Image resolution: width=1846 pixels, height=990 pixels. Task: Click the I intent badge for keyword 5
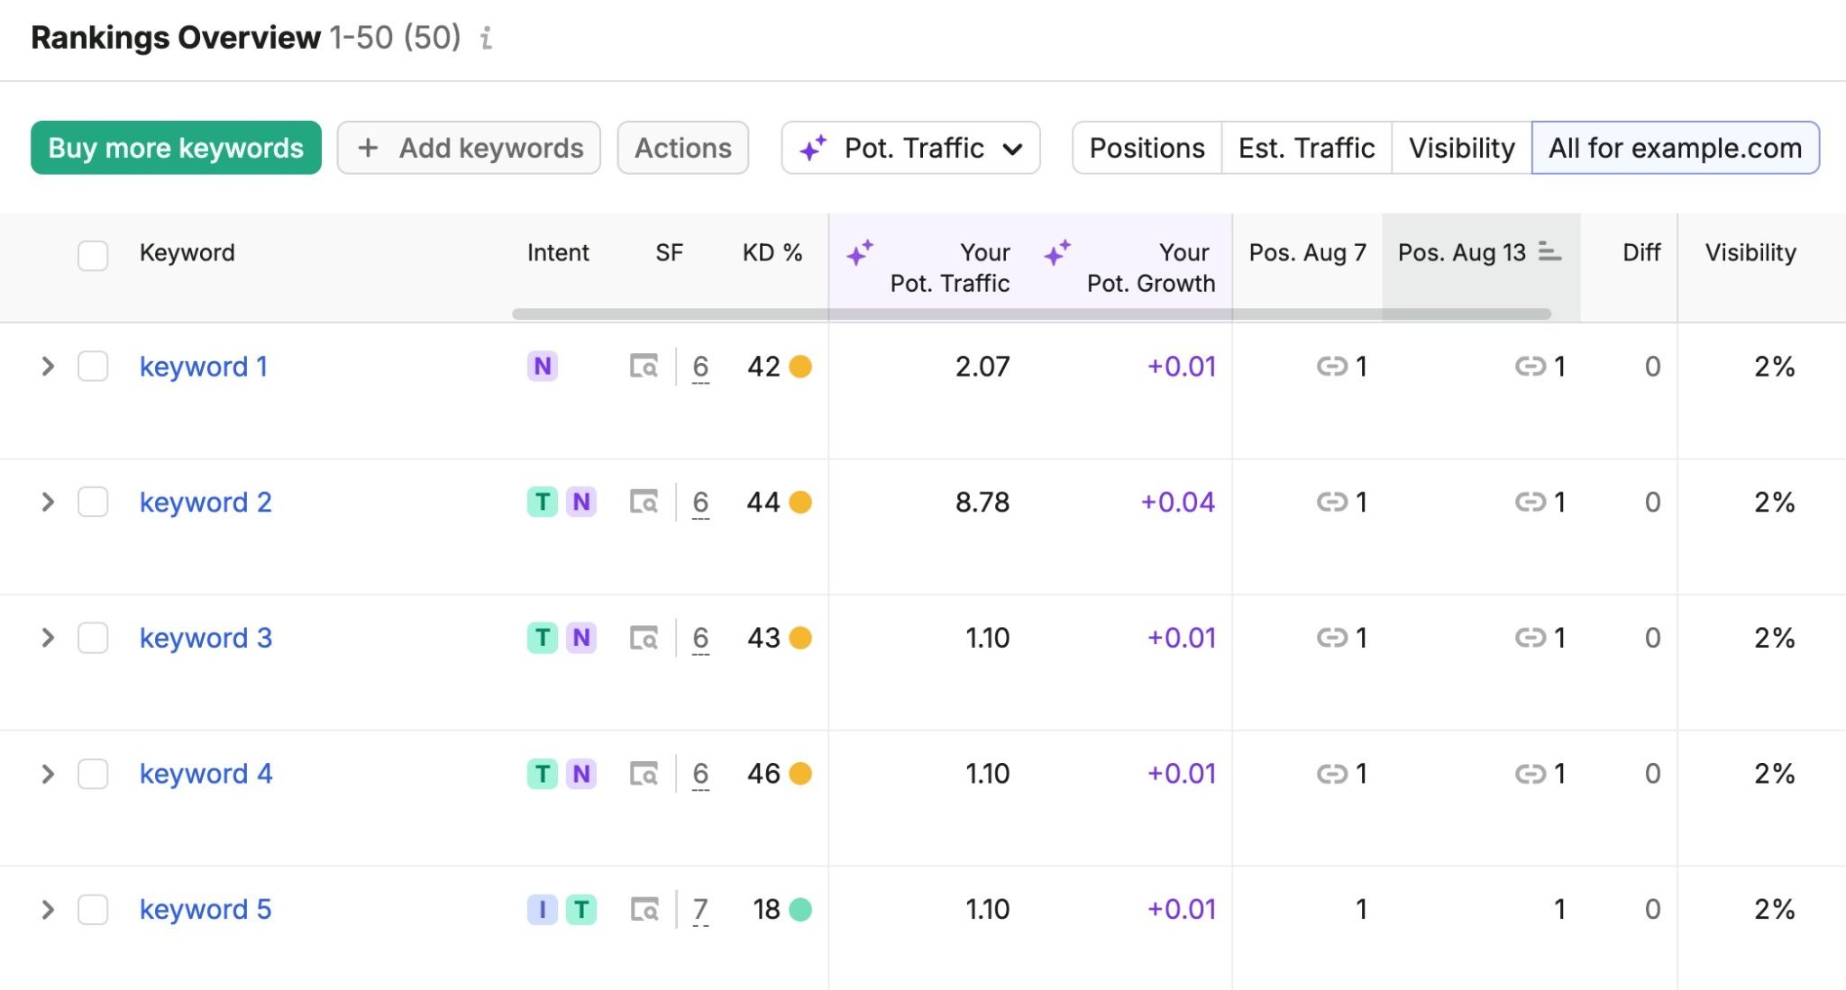[x=543, y=910]
